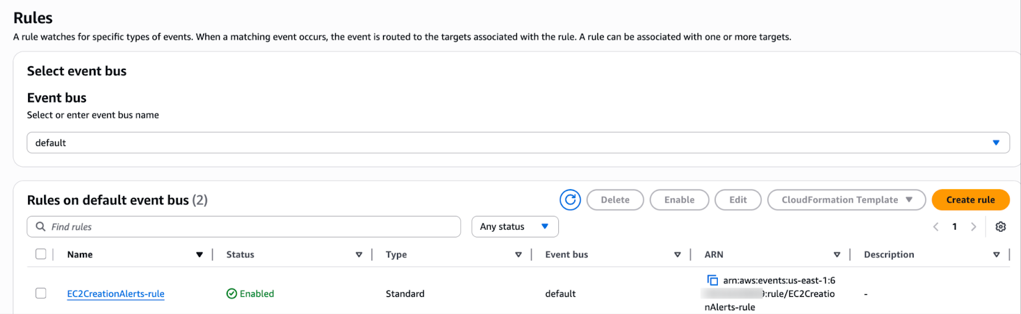This screenshot has height=314, width=1021.
Task: Sort by Description column arrow
Action: (996, 255)
